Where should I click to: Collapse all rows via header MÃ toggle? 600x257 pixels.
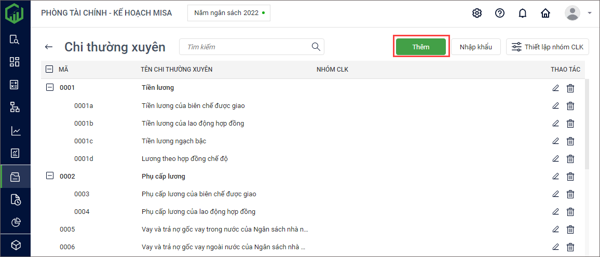[50, 69]
